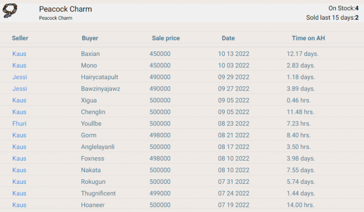Image resolution: width=364 pixels, height=212 pixels.
Task: Open seller Kaus in the Thugnificent row
Action: [x=19, y=193]
